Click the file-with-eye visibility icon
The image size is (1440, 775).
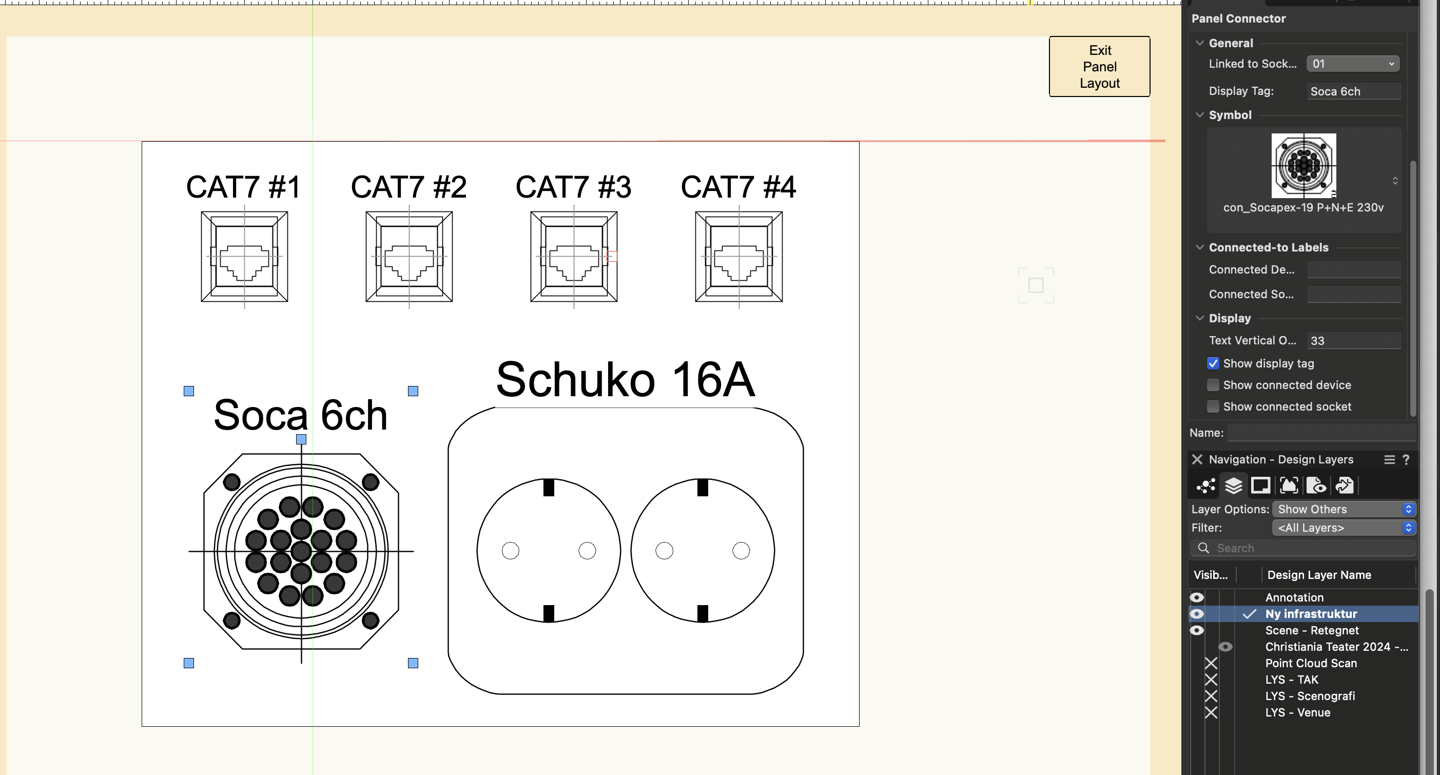1317,486
